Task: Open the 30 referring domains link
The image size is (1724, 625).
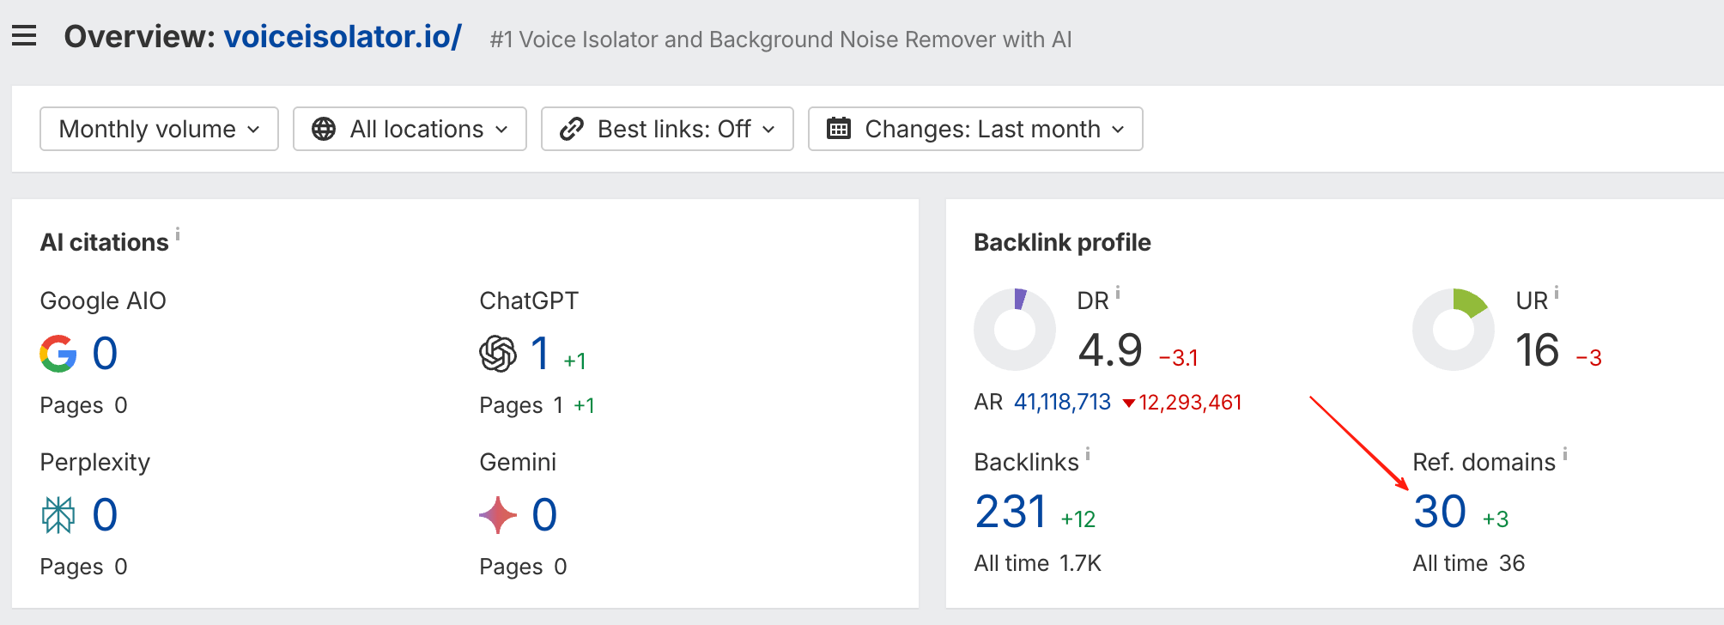Action: 1440,513
